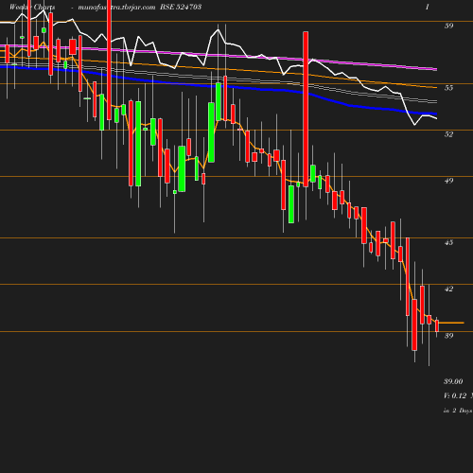Click the 59 price axis label
Screen dimensions: 473x473
click(x=448, y=26)
